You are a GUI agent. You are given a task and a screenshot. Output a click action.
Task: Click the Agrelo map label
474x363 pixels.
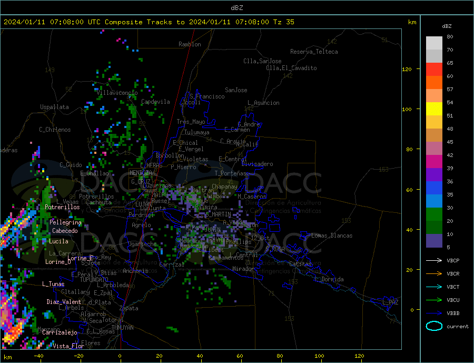(142, 225)
